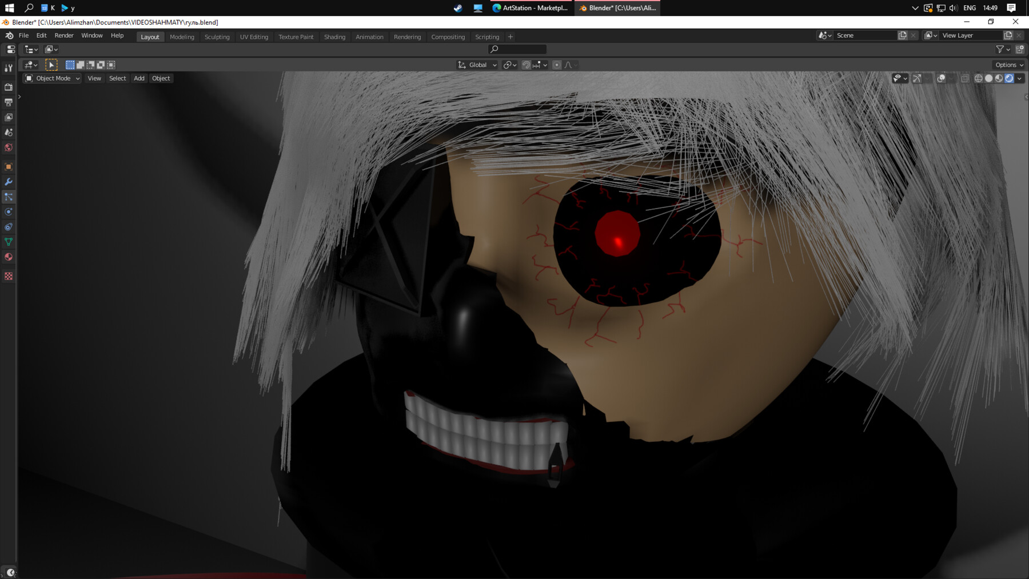
Task: Set selection mode to subtract
Action: [x=90, y=65]
